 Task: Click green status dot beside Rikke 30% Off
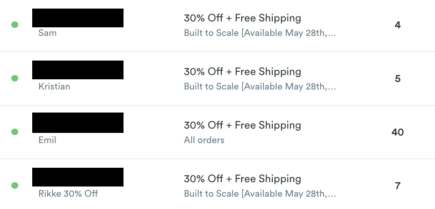click(15, 185)
